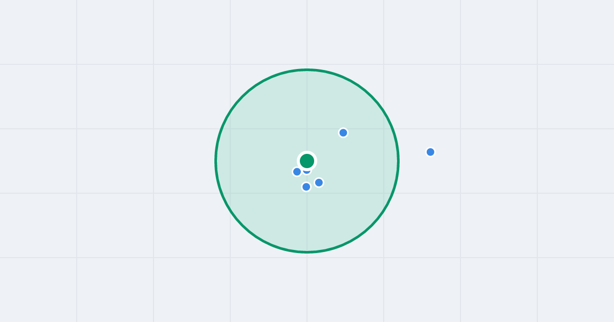Screen dimensions: 614x322
Task: Click the rightmost edge of the green ring
Action: coord(398,161)
